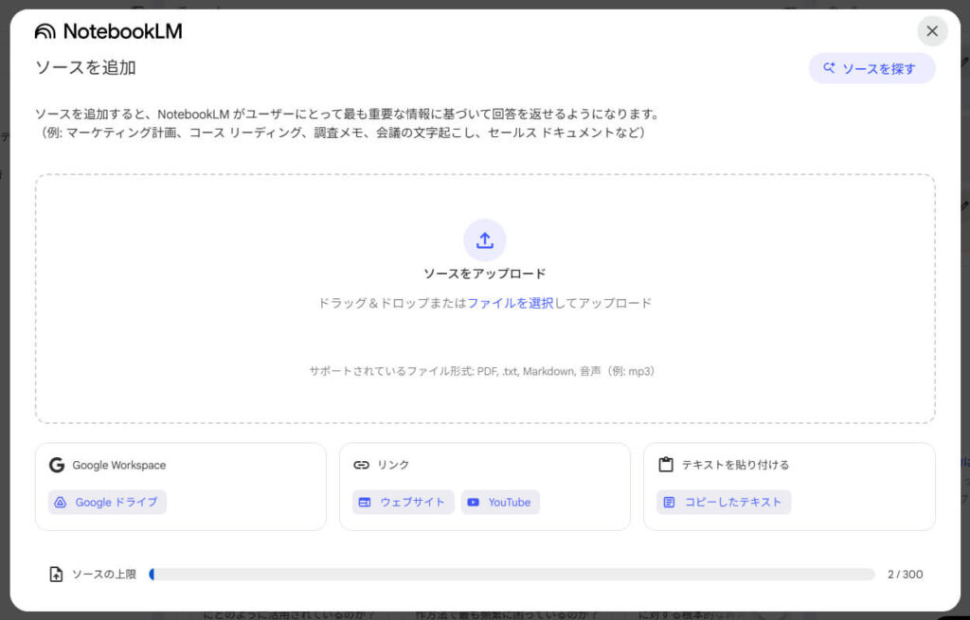The height and width of the screenshot is (620, 970).
Task: Click the upload arrow icon above ソースをアップロード
Action: 484,239
